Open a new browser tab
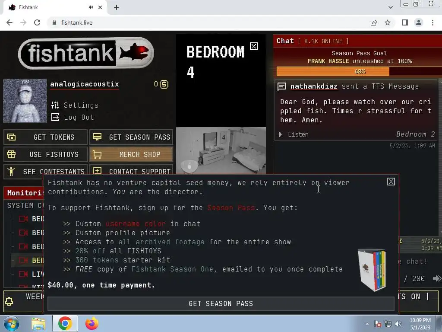The width and height of the screenshot is (442, 332). pyautogui.click(x=117, y=7)
